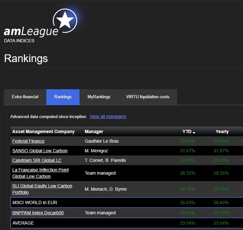Click La Française Yearly value 28.35%
The height and width of the screenshot is (230, 243).
click(x=221, y=173)
